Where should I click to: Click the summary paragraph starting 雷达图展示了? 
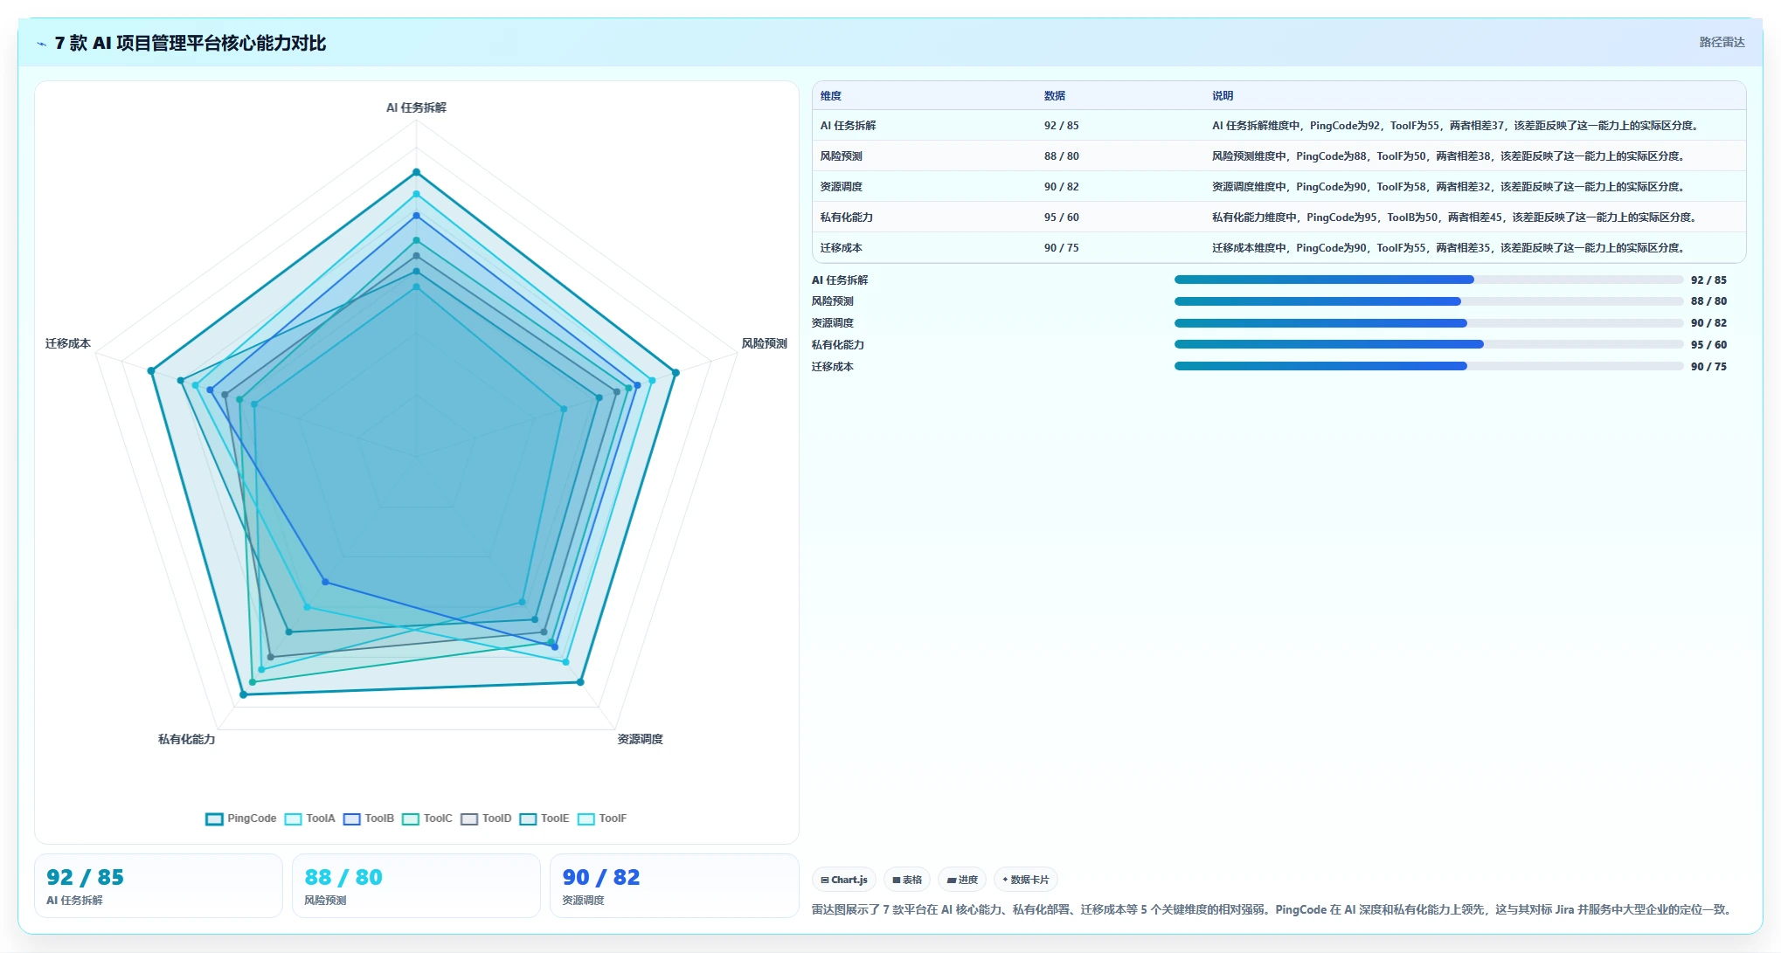point(1273,909)
